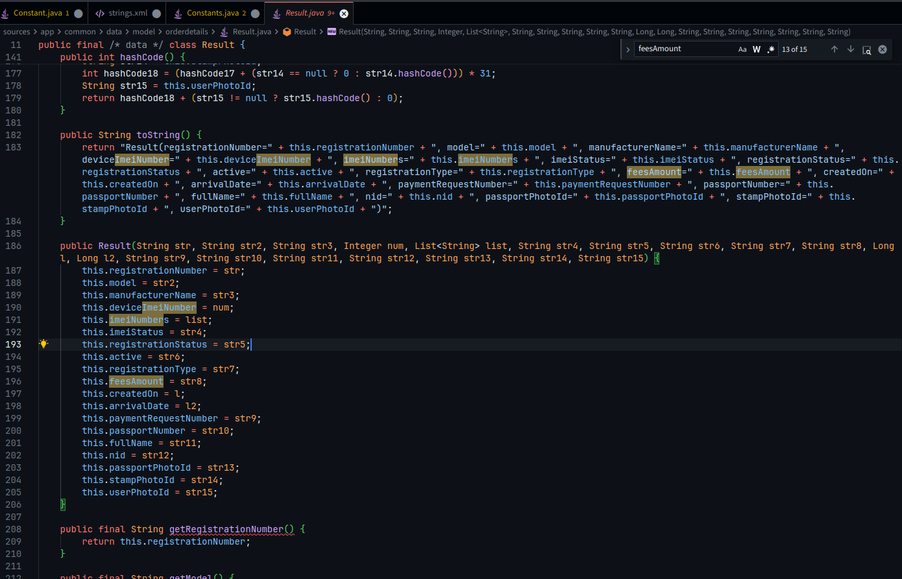Close the find widget
This screenshot has height=579, width=902.
(x=883, y=49)
